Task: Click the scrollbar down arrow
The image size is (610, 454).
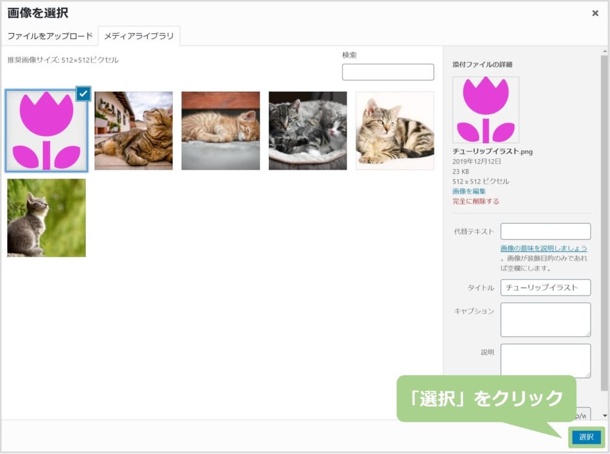Action: [x=605, y=415]
